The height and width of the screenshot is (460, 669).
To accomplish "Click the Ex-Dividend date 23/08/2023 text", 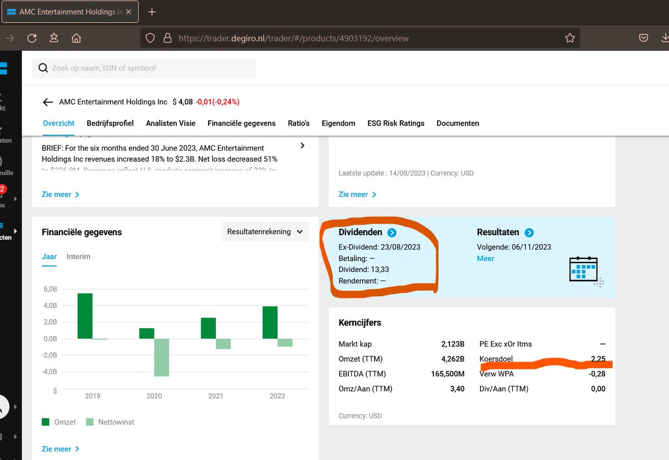I will click(380, 247).
